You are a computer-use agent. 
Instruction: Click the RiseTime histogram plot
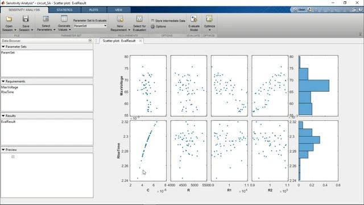318,151
